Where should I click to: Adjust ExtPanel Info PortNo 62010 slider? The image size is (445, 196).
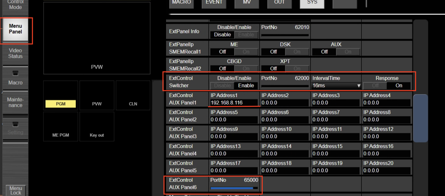click(x=285, y=35)
